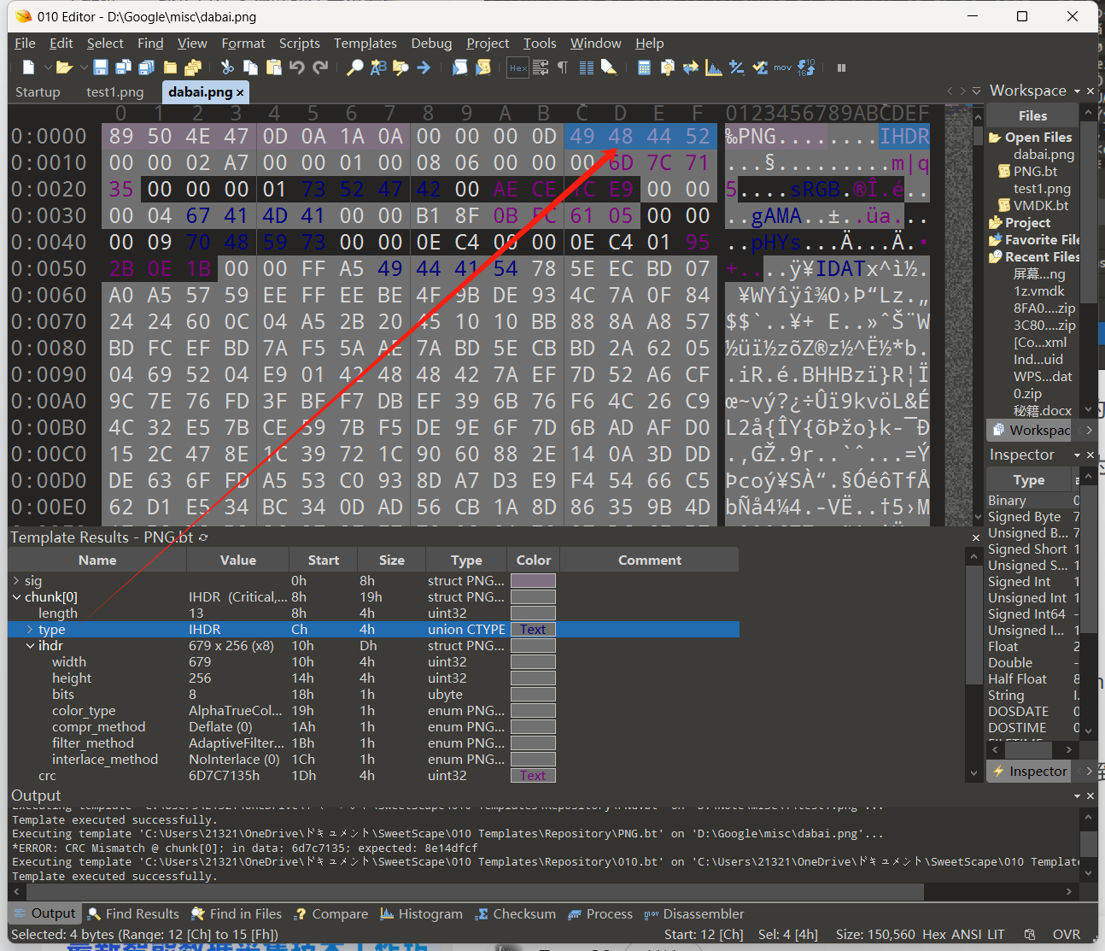Select the width row in Template Results
1105x951 pixels.
pyautogui.click(x=374, y=662)
